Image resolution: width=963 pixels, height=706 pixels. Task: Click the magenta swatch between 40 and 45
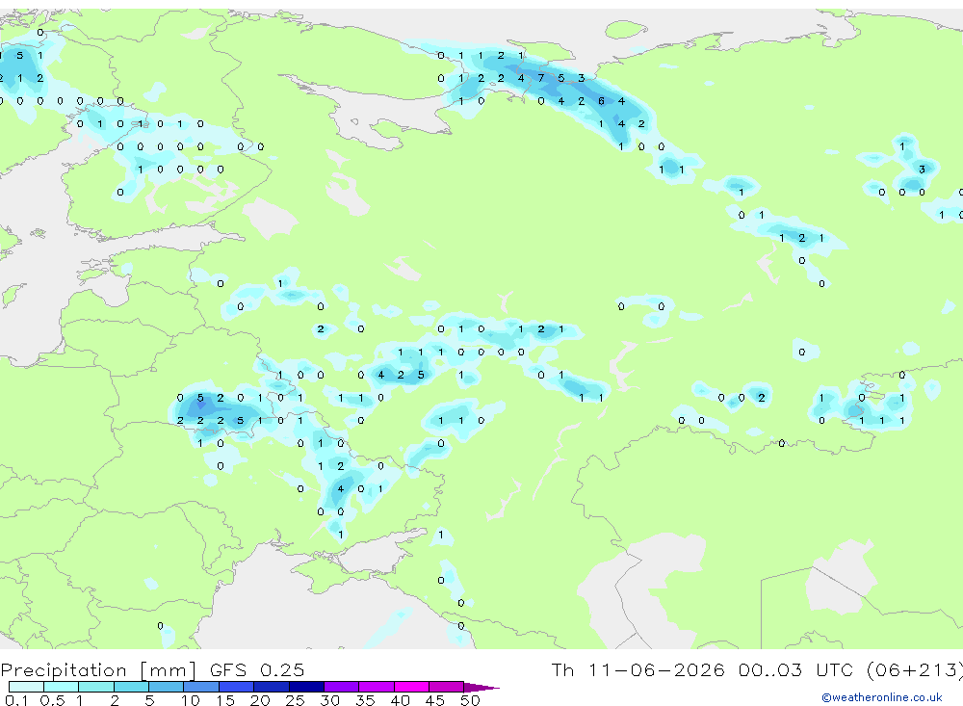[411, 687]
